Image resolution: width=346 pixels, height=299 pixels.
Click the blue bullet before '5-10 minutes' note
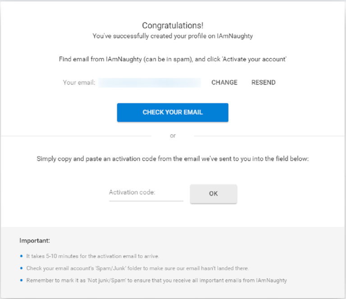(22, 256)
